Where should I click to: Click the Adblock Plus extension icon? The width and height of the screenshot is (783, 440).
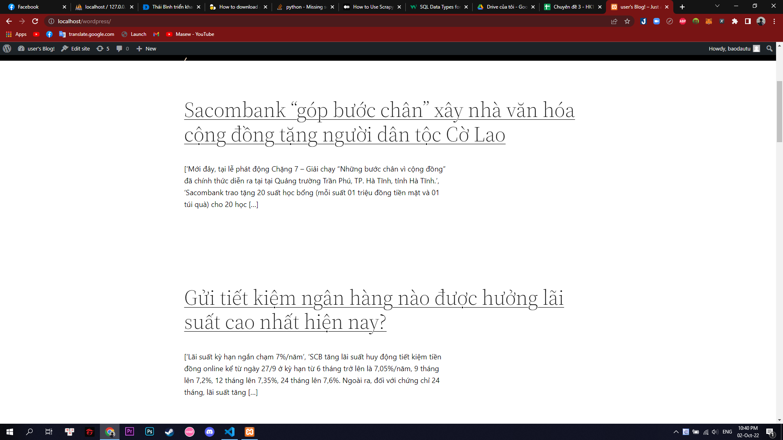pos(683,21)
